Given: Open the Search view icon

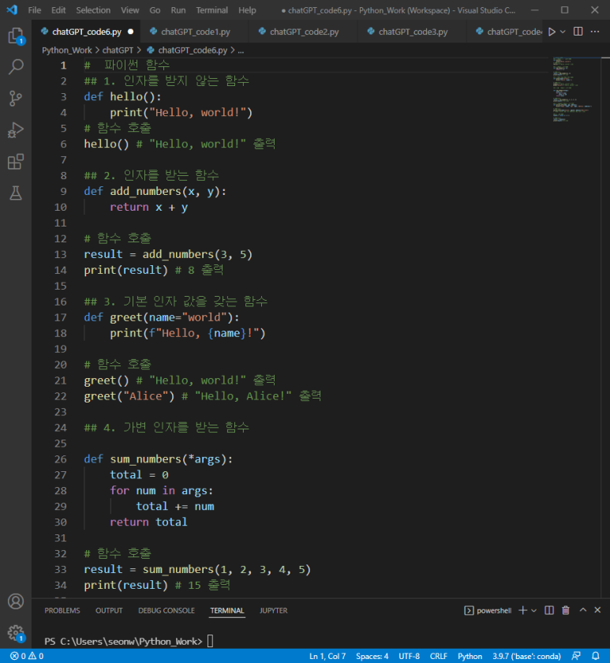Looking at the screenshot, I should pos(16,67).
